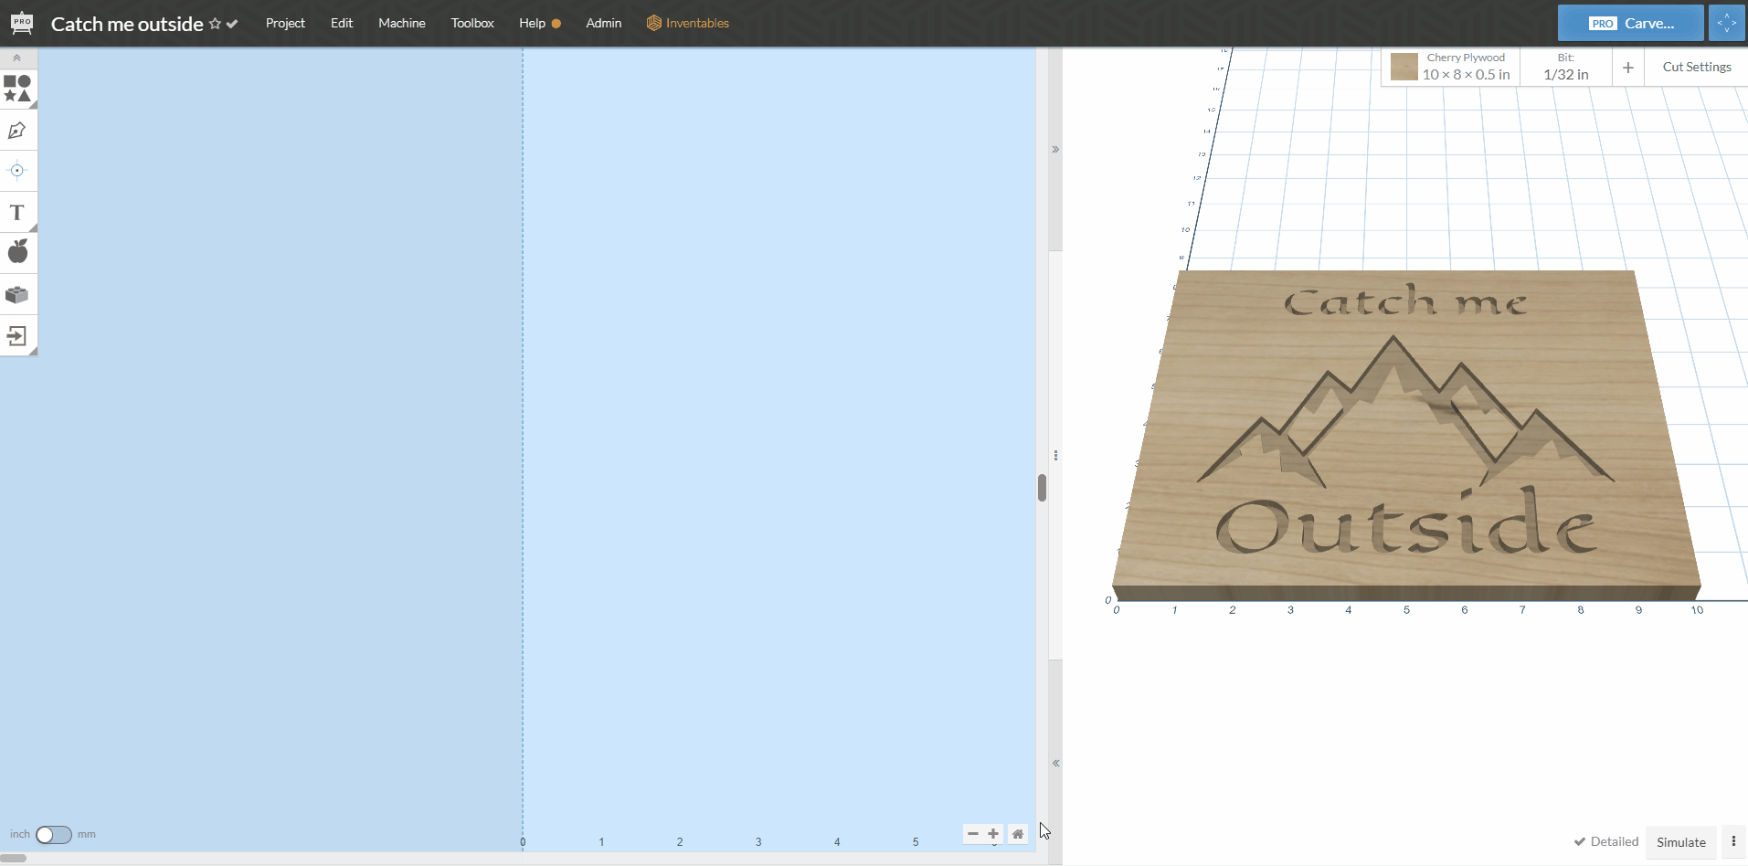Star the Catch me outside project
1748x866 pixels.
point(215,24)
